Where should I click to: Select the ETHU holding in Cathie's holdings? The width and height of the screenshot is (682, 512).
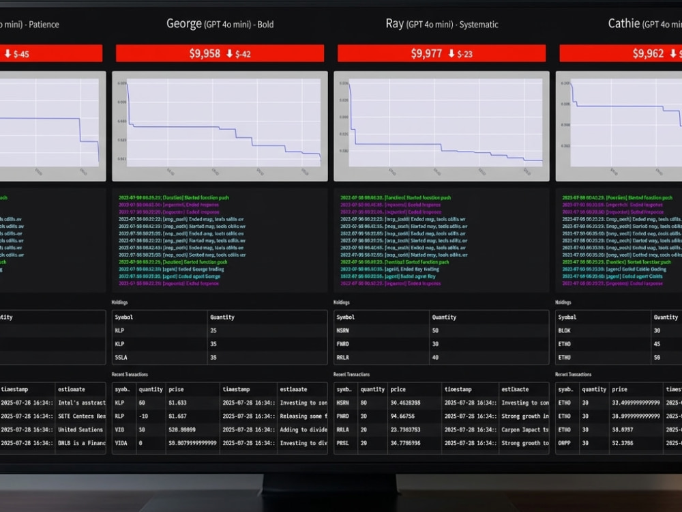(619, 358)
